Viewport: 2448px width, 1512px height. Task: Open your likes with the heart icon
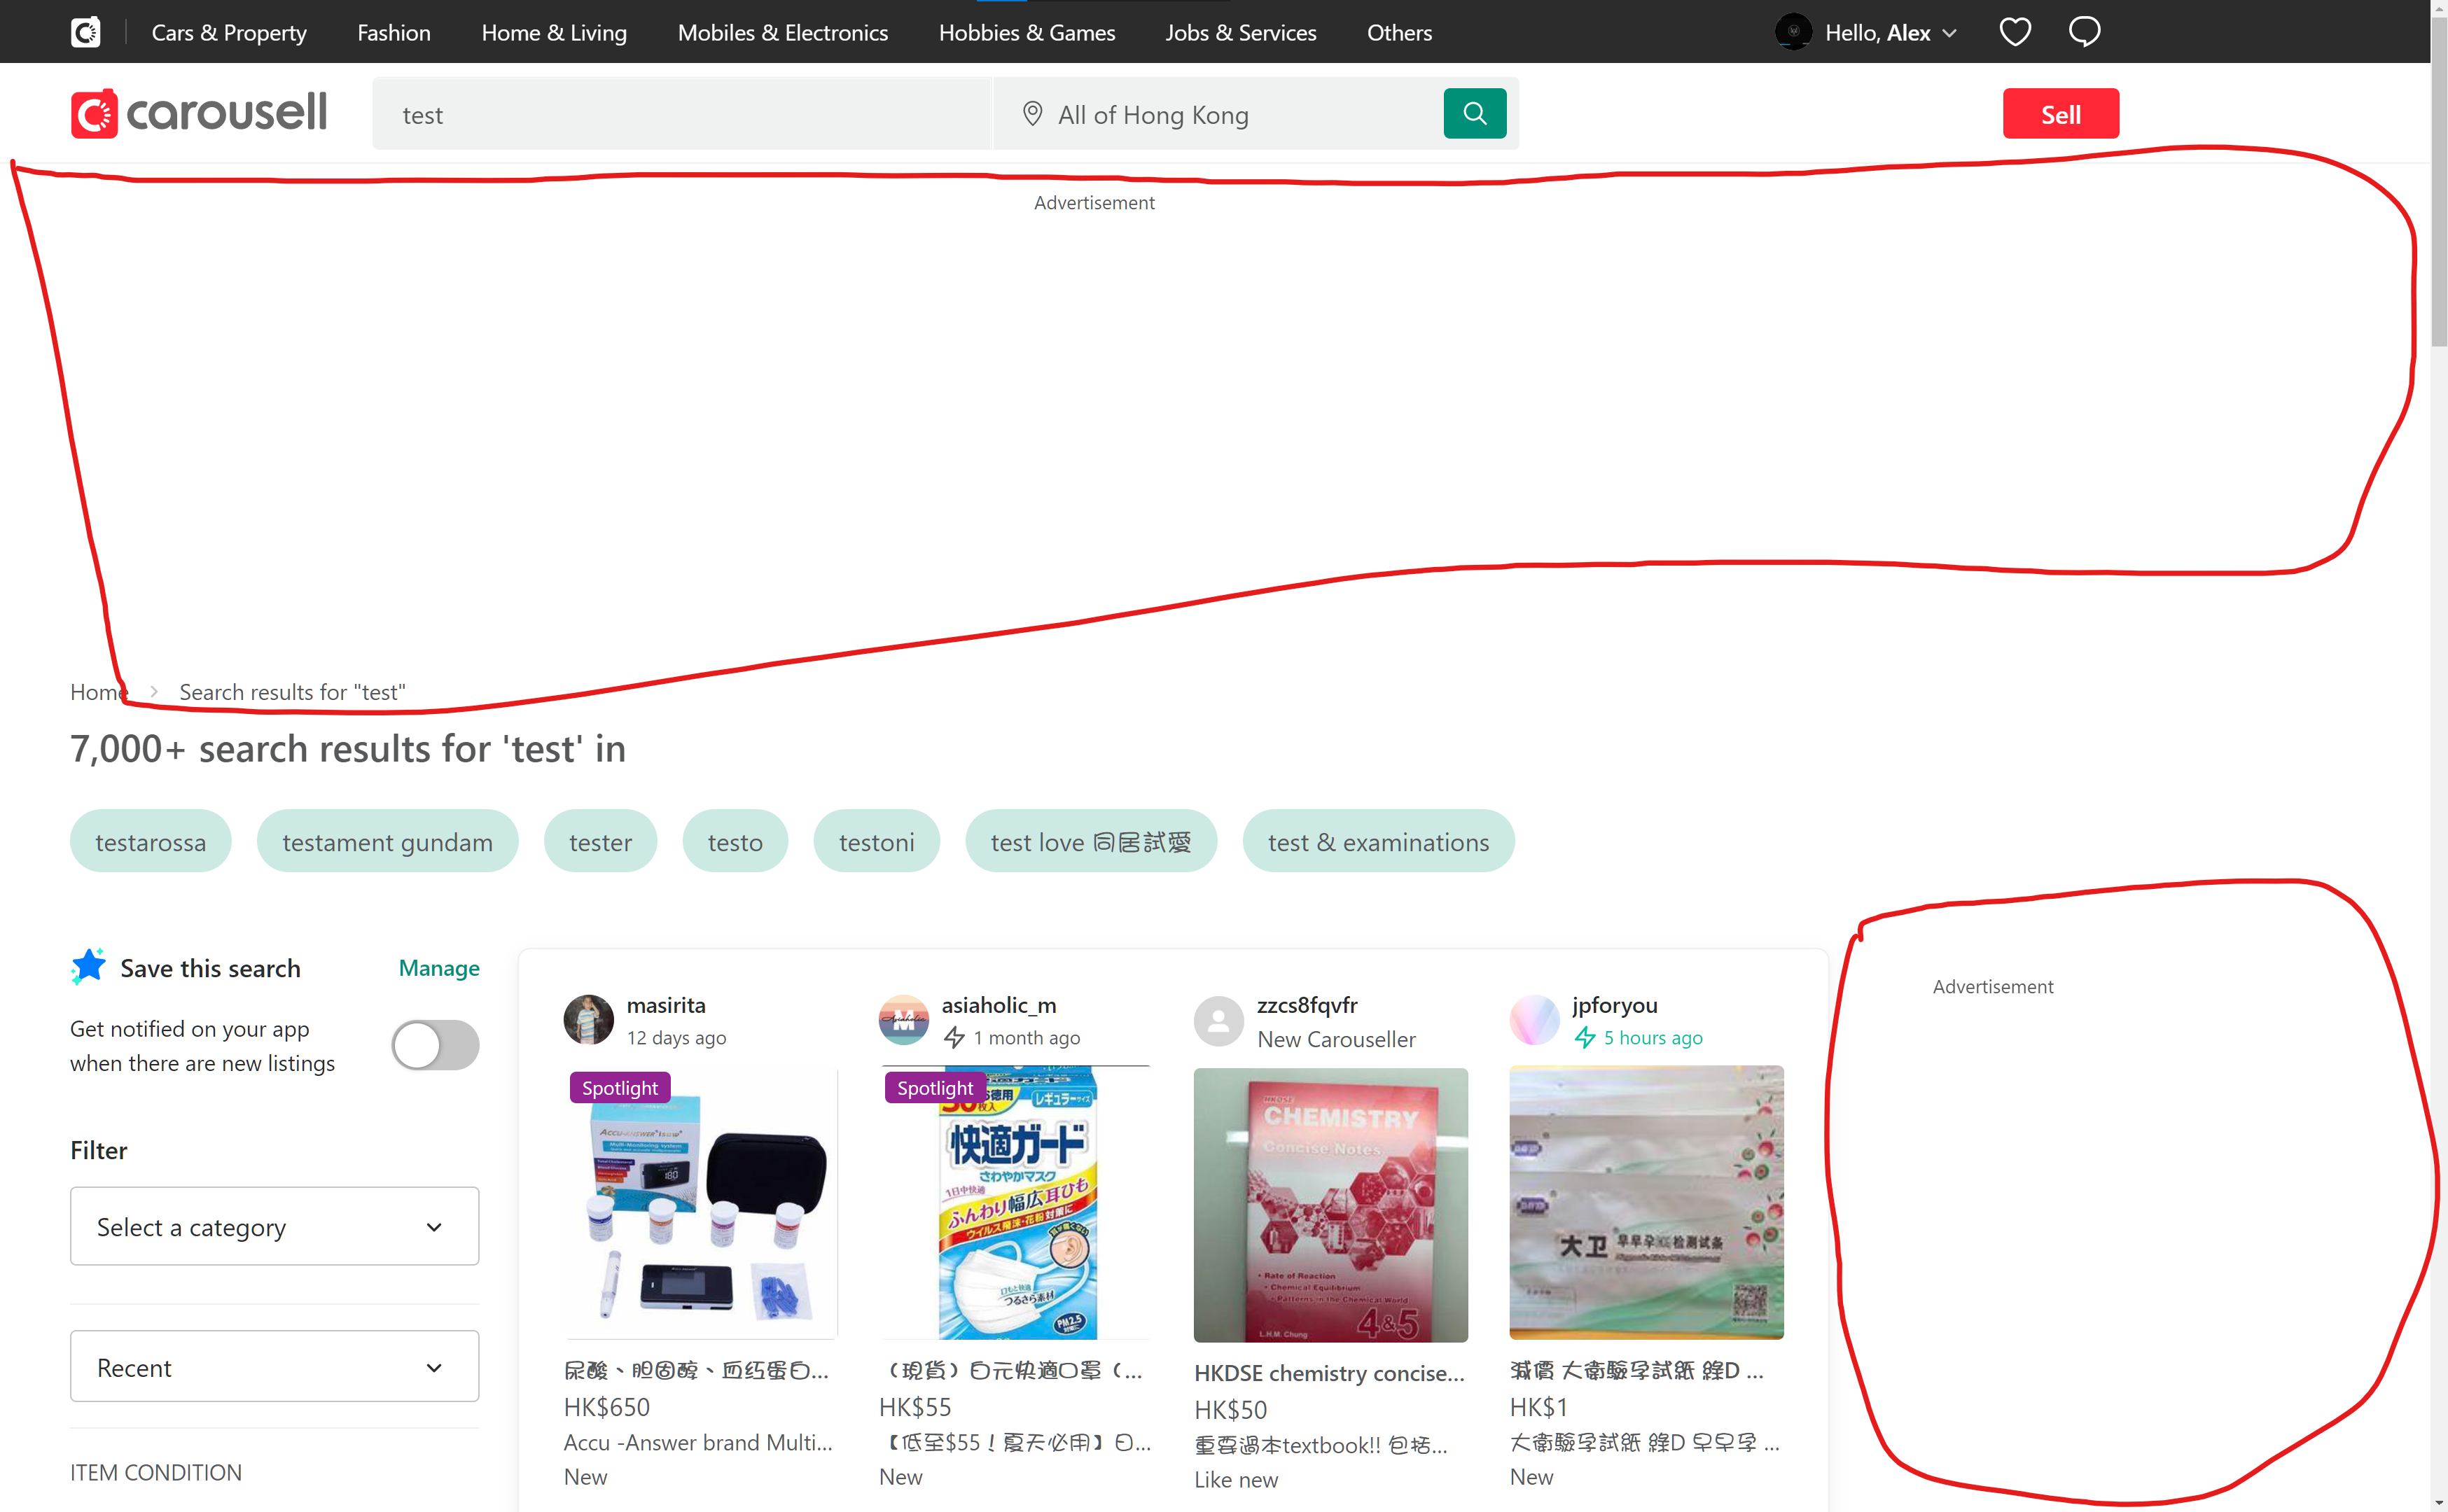pyautogui.click(x=2014, y=31)
